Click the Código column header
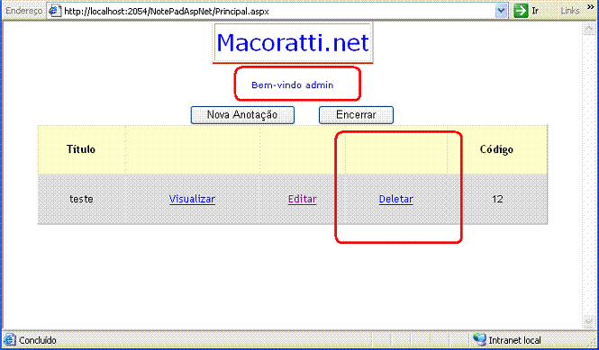599x350 pixels. point(496,149)
